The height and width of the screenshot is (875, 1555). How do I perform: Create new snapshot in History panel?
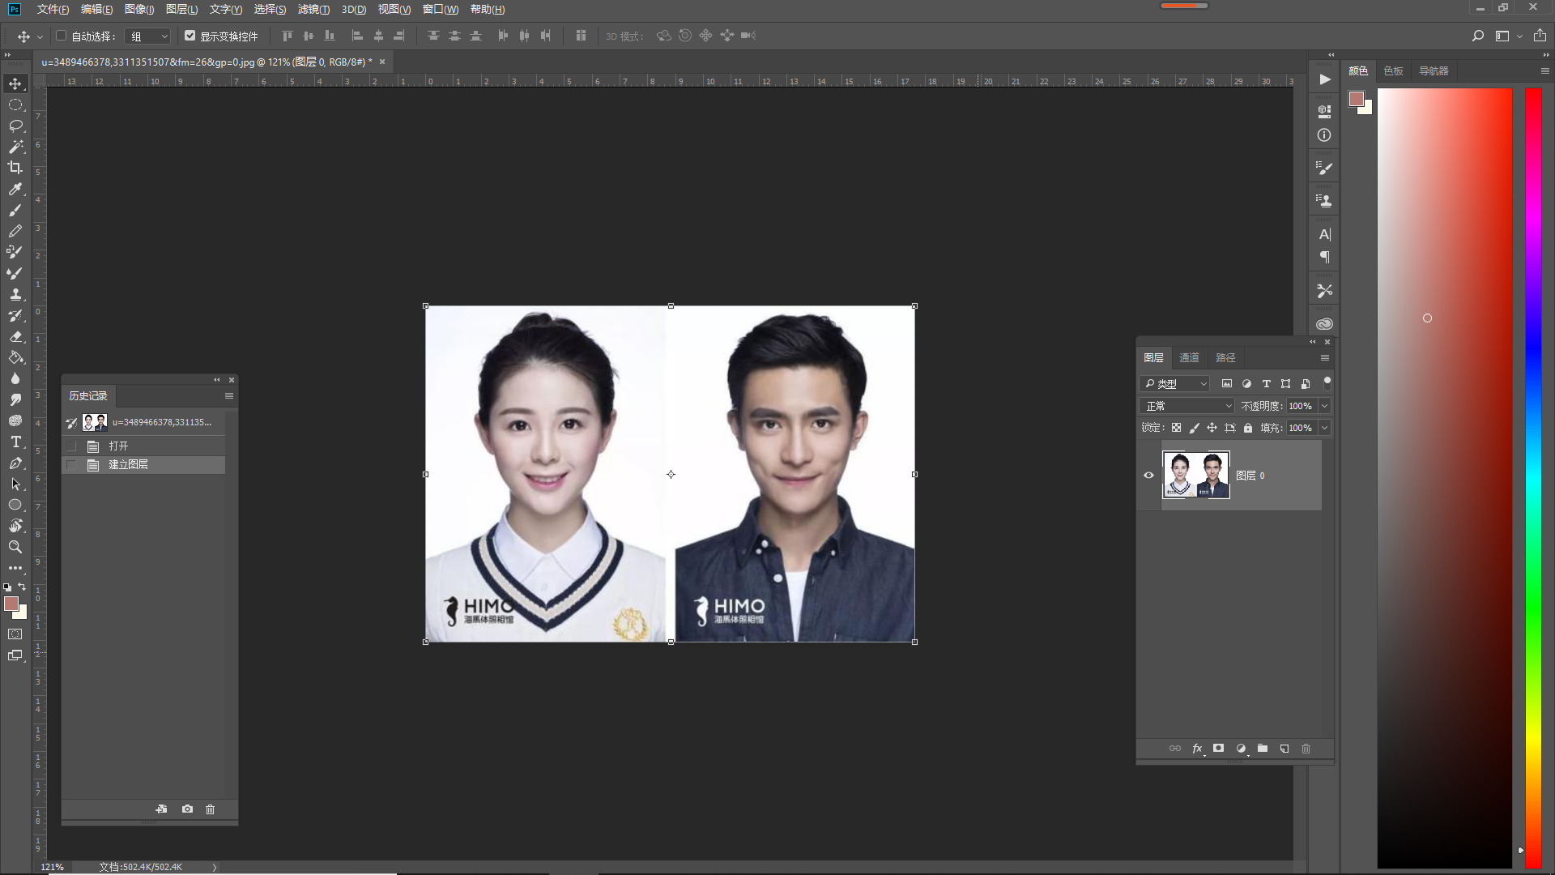point(187,809)
